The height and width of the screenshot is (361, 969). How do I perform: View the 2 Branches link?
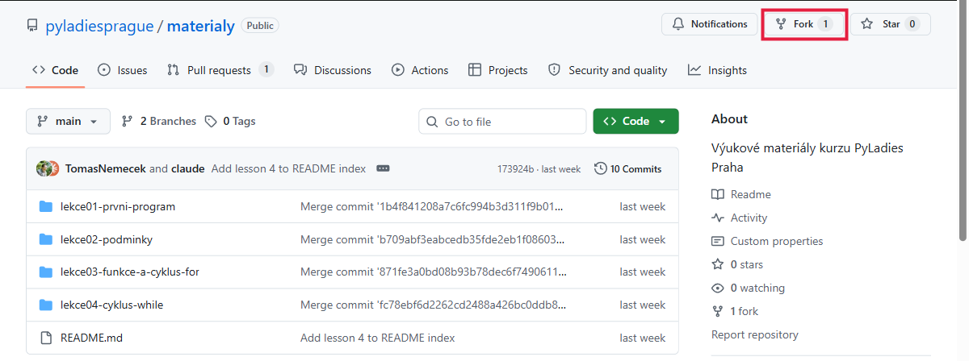(159, 121)
